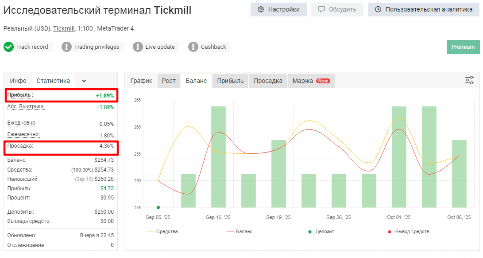483x258 pixels.
Task: Toggle the Депозит legend series
Action: 321,231
